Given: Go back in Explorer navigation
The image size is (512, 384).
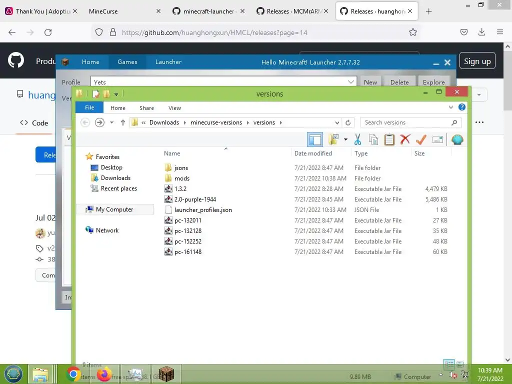Looking at the screenshot, I should click(x=85, y=122).
